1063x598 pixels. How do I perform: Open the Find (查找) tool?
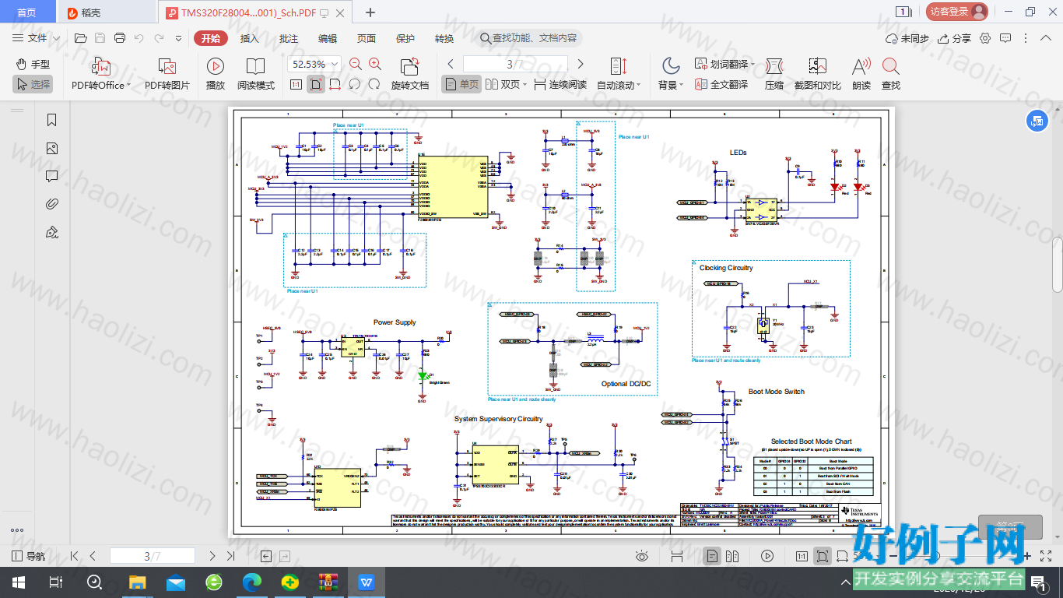891,74
